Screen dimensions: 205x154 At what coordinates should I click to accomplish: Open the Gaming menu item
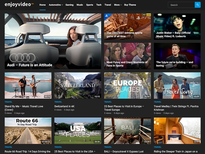pyautogui.click(x=69, y=5)
